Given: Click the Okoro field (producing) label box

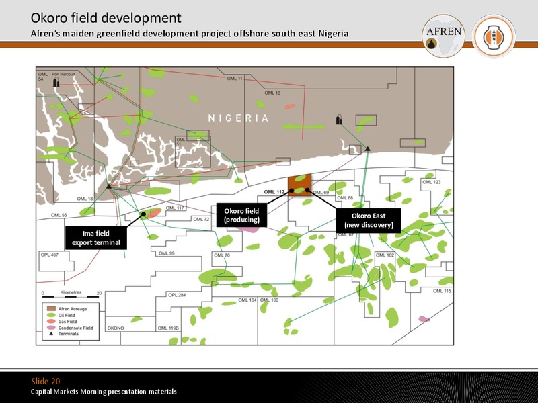Looking at the screenshot, I should [x=241, y=215].
